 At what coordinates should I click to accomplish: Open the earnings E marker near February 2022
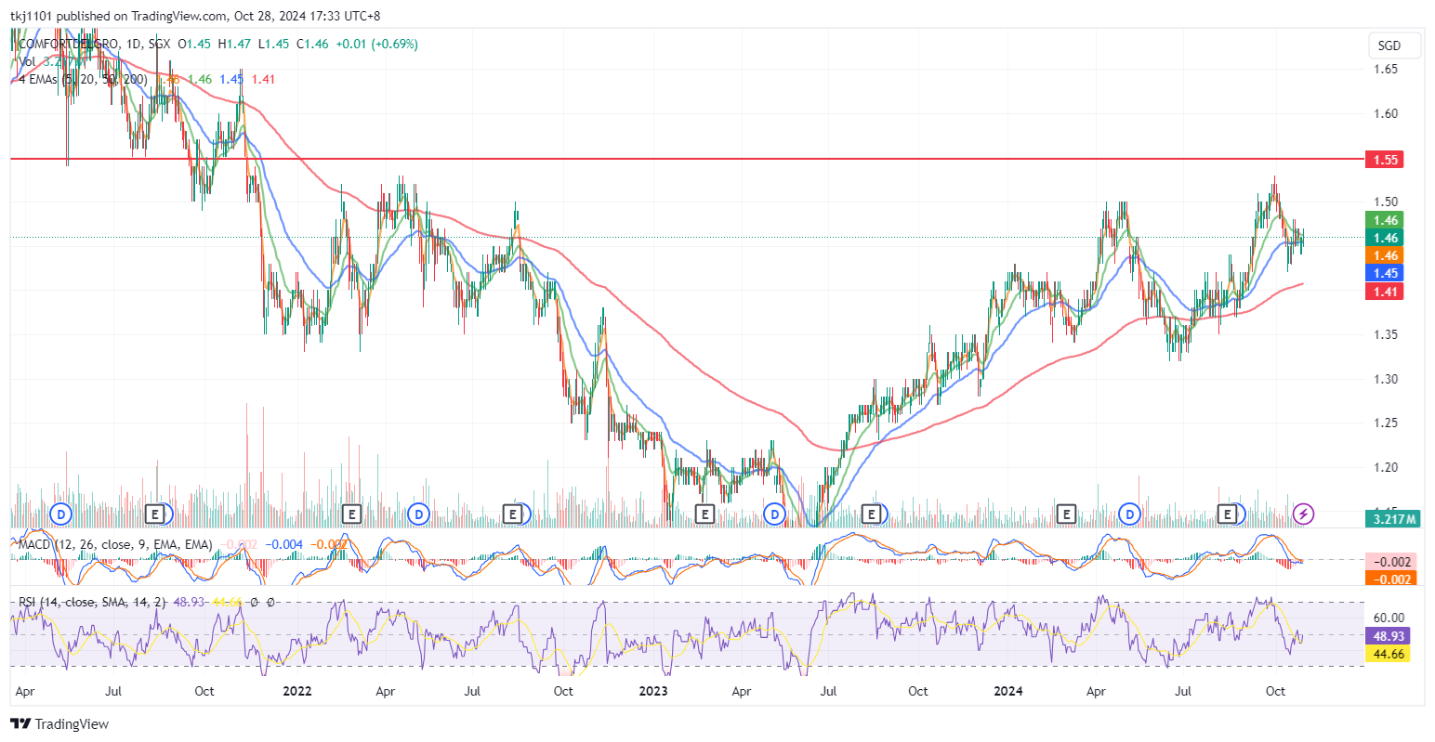pos(351,514)
